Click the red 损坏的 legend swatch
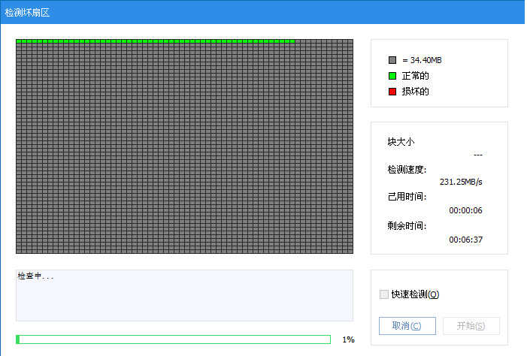This screenshot has height=356, width=527. coord(392,92)
